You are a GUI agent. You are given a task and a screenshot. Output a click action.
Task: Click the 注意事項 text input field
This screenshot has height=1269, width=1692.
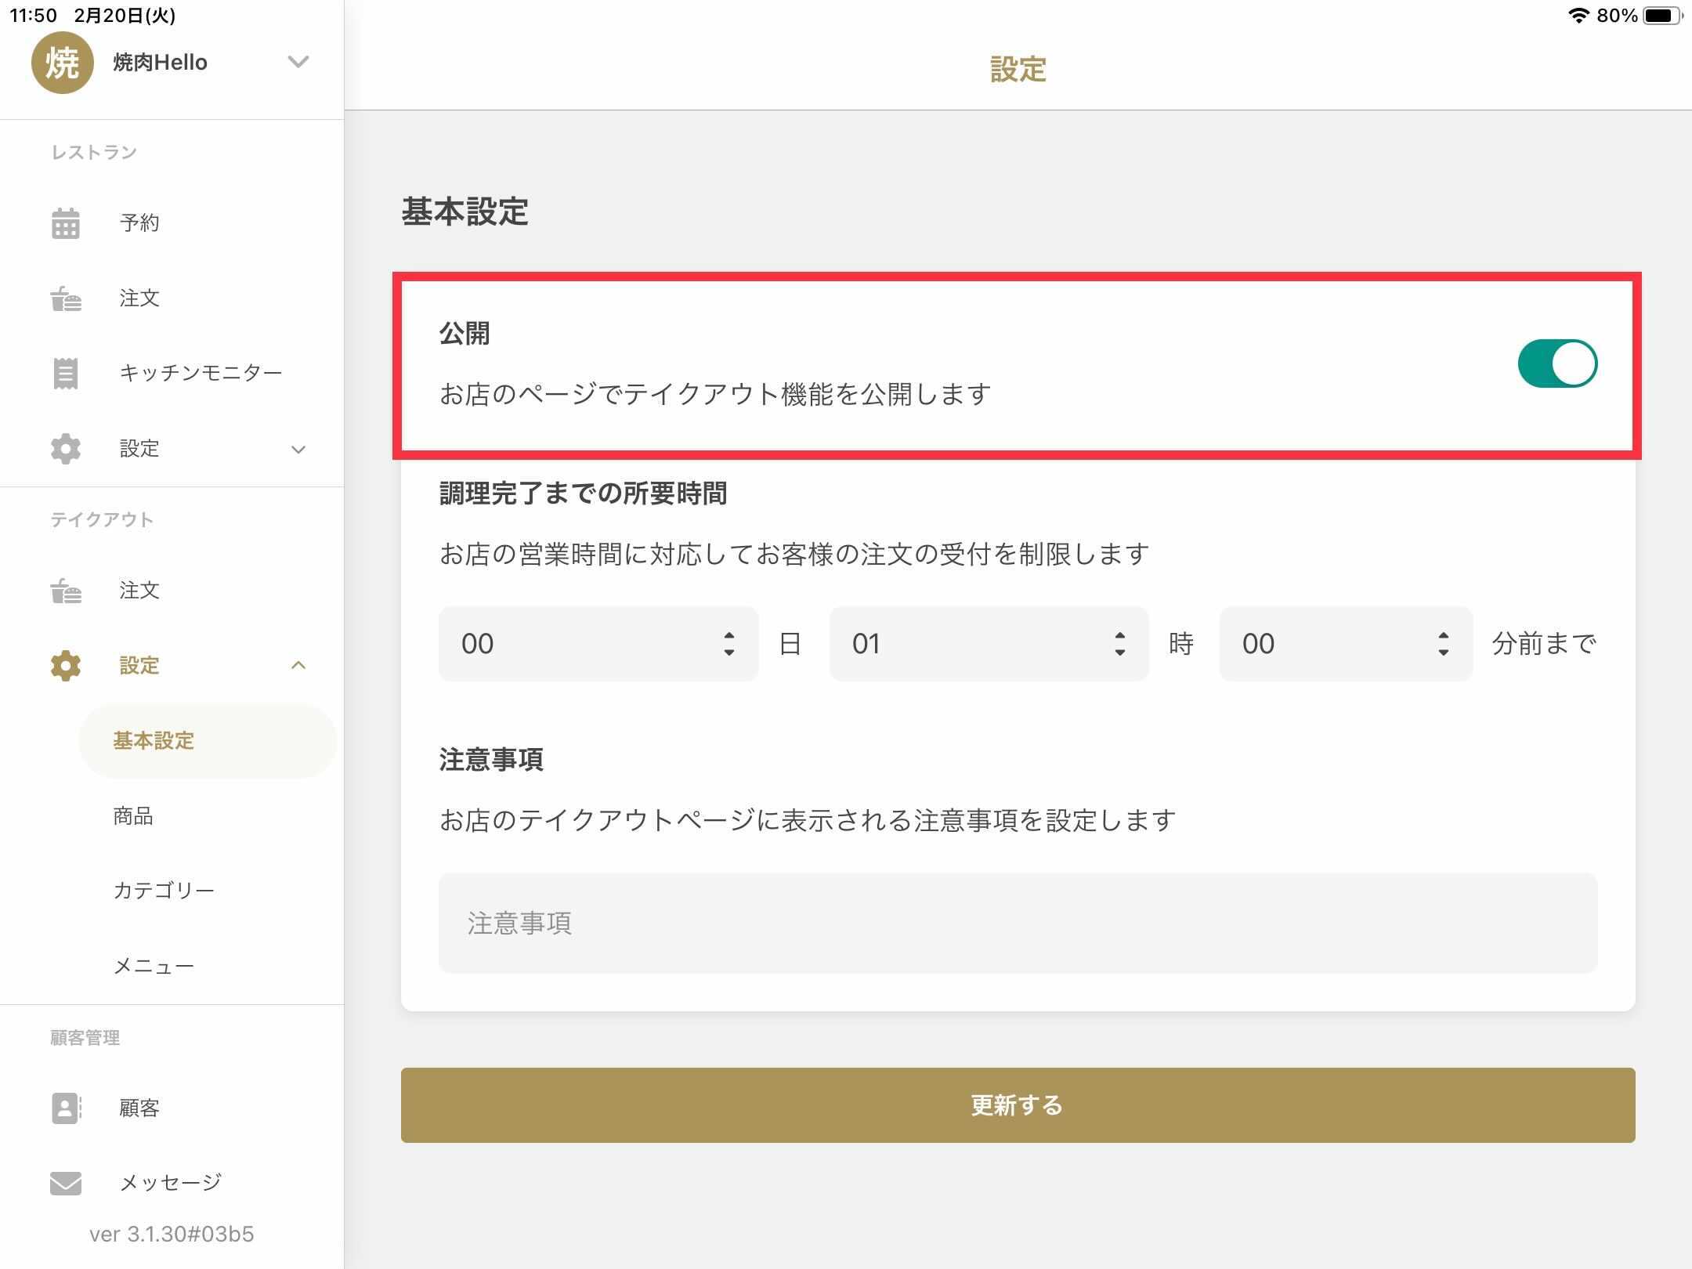(1018, 923)
